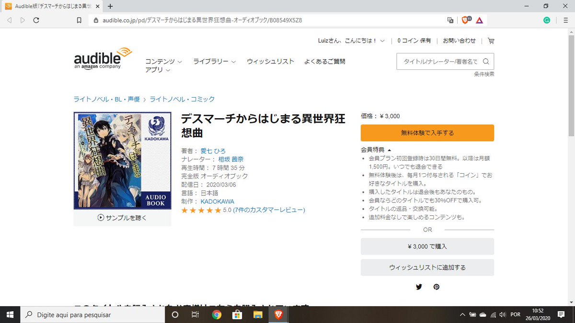This screenshot has width=575, height=323.
Task: Click 0 コイン 保有 link
Action: coord(414,41)
